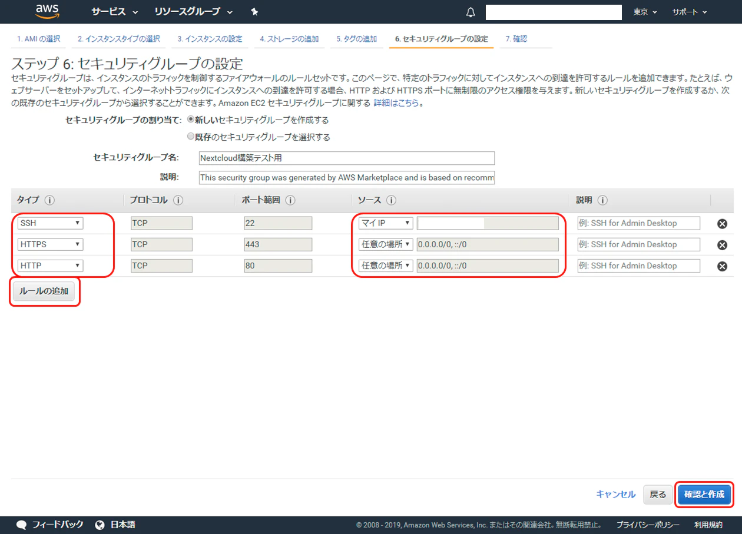Click the globe language icon
Viewport: 742px width, 534px height.
(100, 525)
